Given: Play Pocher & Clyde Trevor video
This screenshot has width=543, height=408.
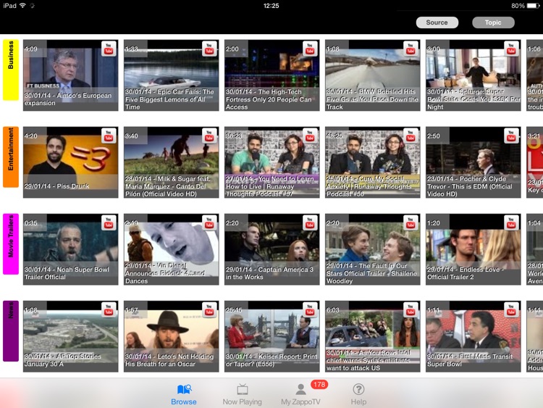Looking at the screenshot, I should click(x=473, y=162).
